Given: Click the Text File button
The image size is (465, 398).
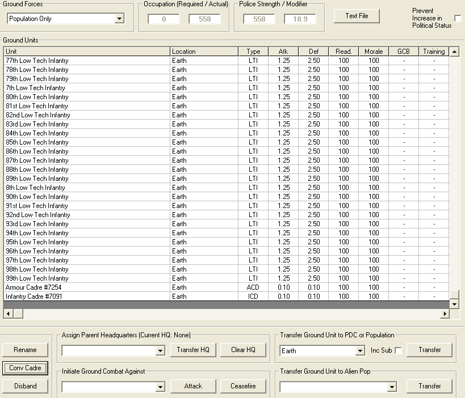Looking at the screenshot, I should (357, 16).
